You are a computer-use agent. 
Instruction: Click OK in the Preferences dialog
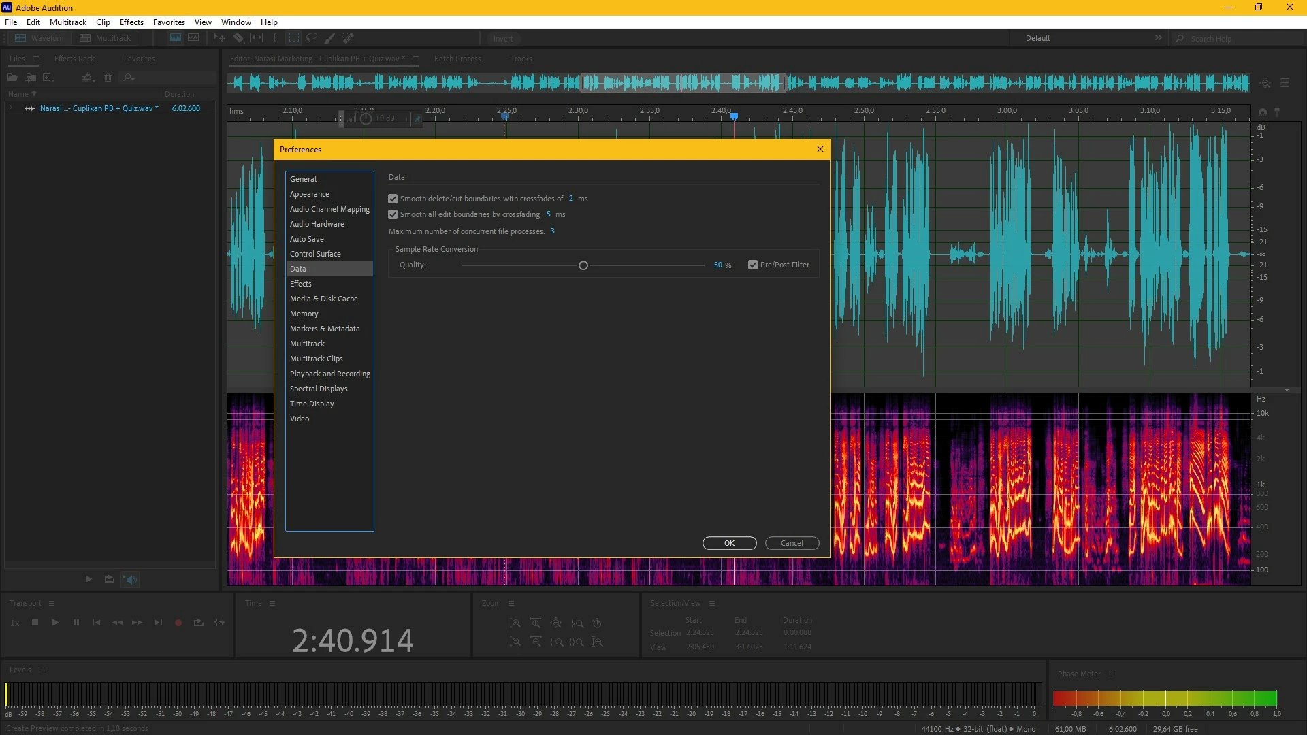729,543
